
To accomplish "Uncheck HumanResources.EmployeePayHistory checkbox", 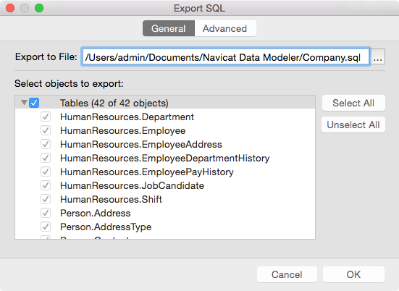I will pyautogui.click(x=46, y=172).
